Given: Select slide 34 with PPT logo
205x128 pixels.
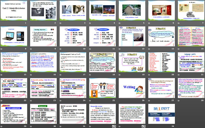Looking at the screenshot, I should click(x=162, y=114).
